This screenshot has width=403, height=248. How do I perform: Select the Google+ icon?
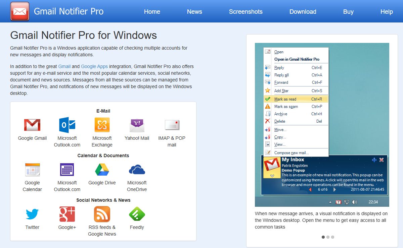coord(67,214)
